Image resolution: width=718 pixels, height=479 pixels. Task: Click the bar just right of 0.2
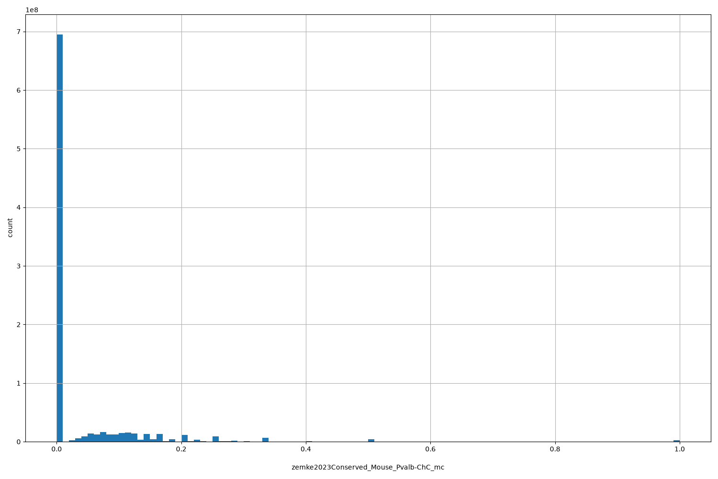[185, 438]
